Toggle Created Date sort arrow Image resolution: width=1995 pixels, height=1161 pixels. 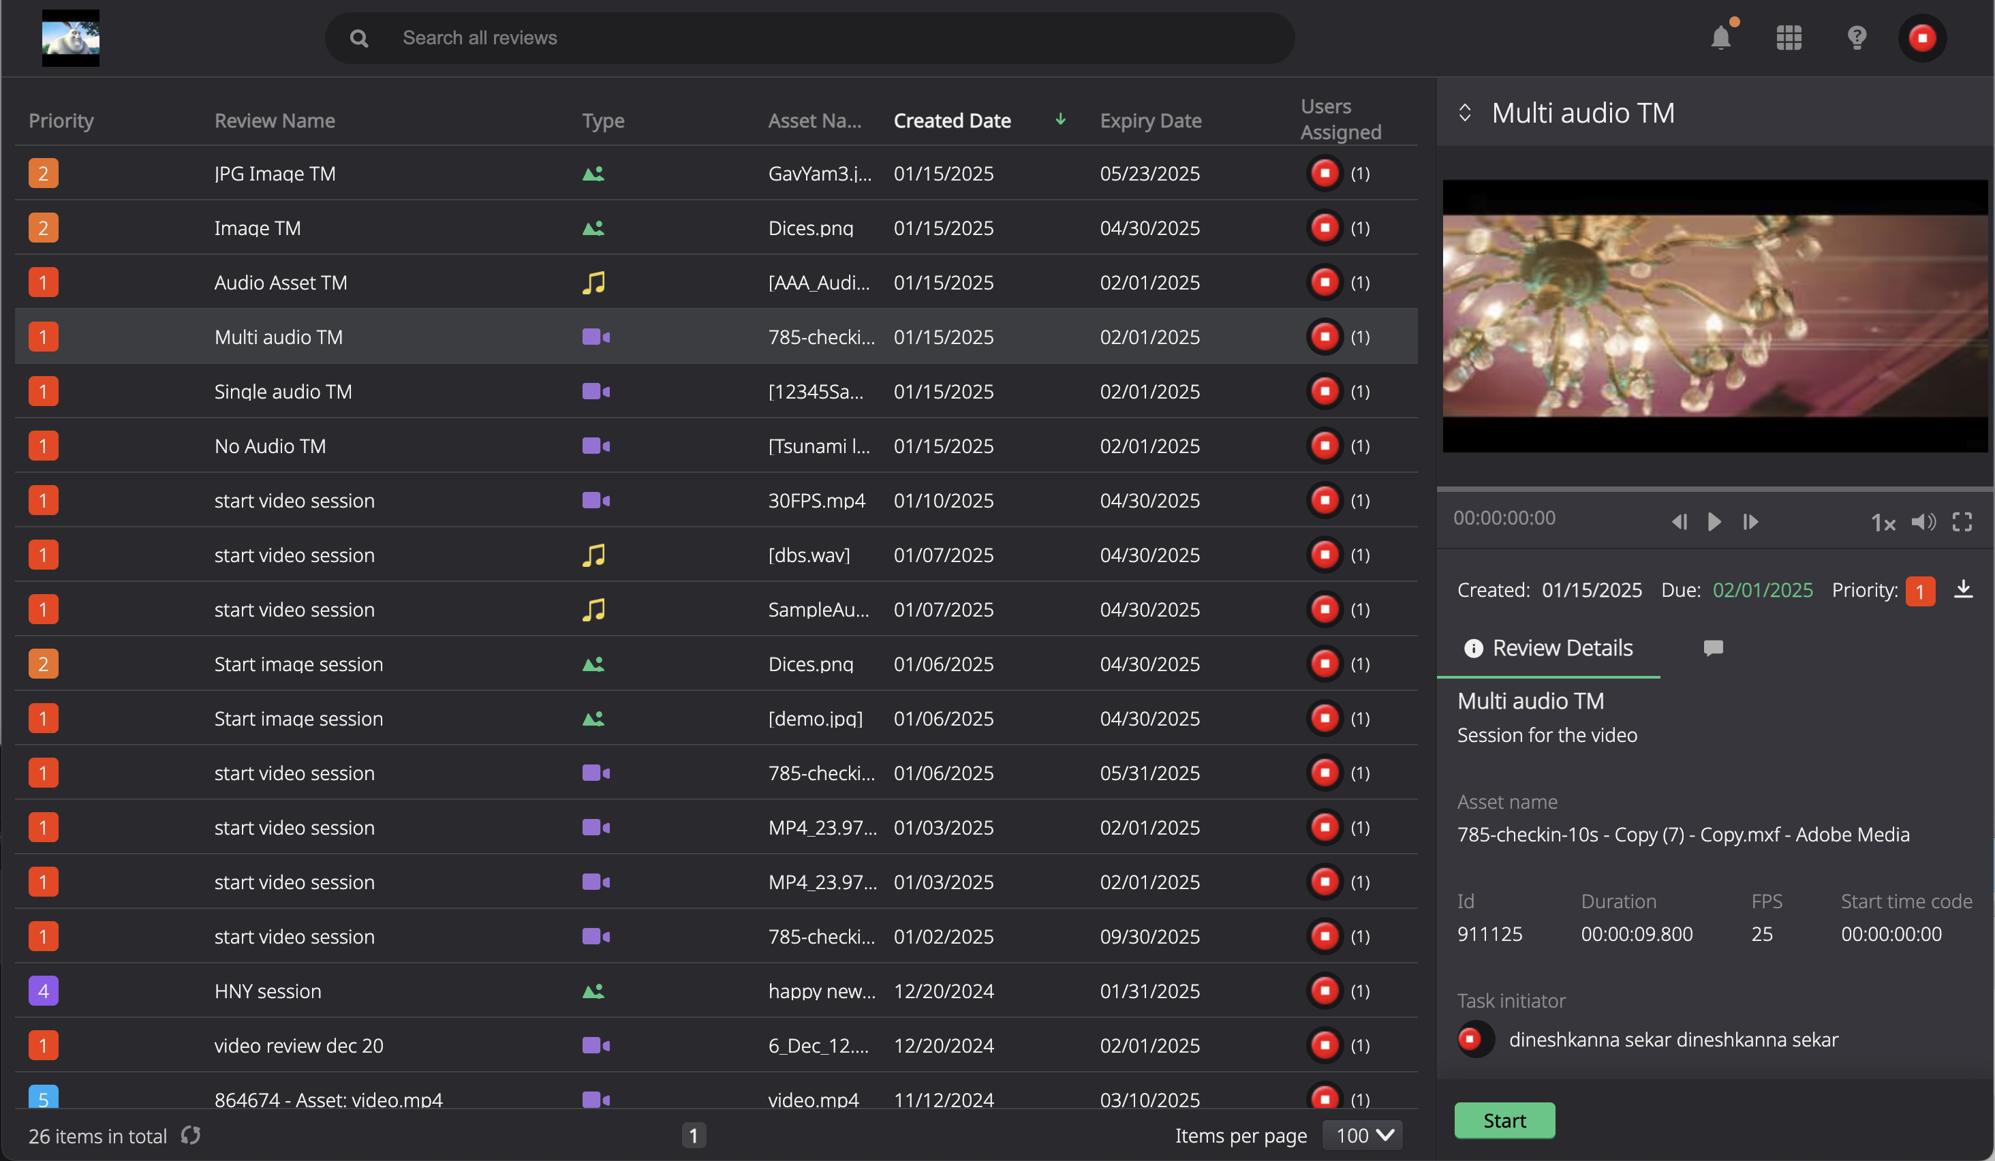1060,119
